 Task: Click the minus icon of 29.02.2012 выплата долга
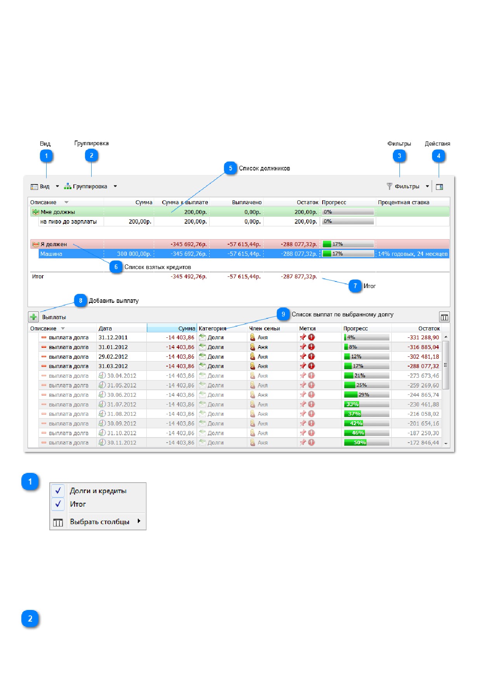click(44, 356)
